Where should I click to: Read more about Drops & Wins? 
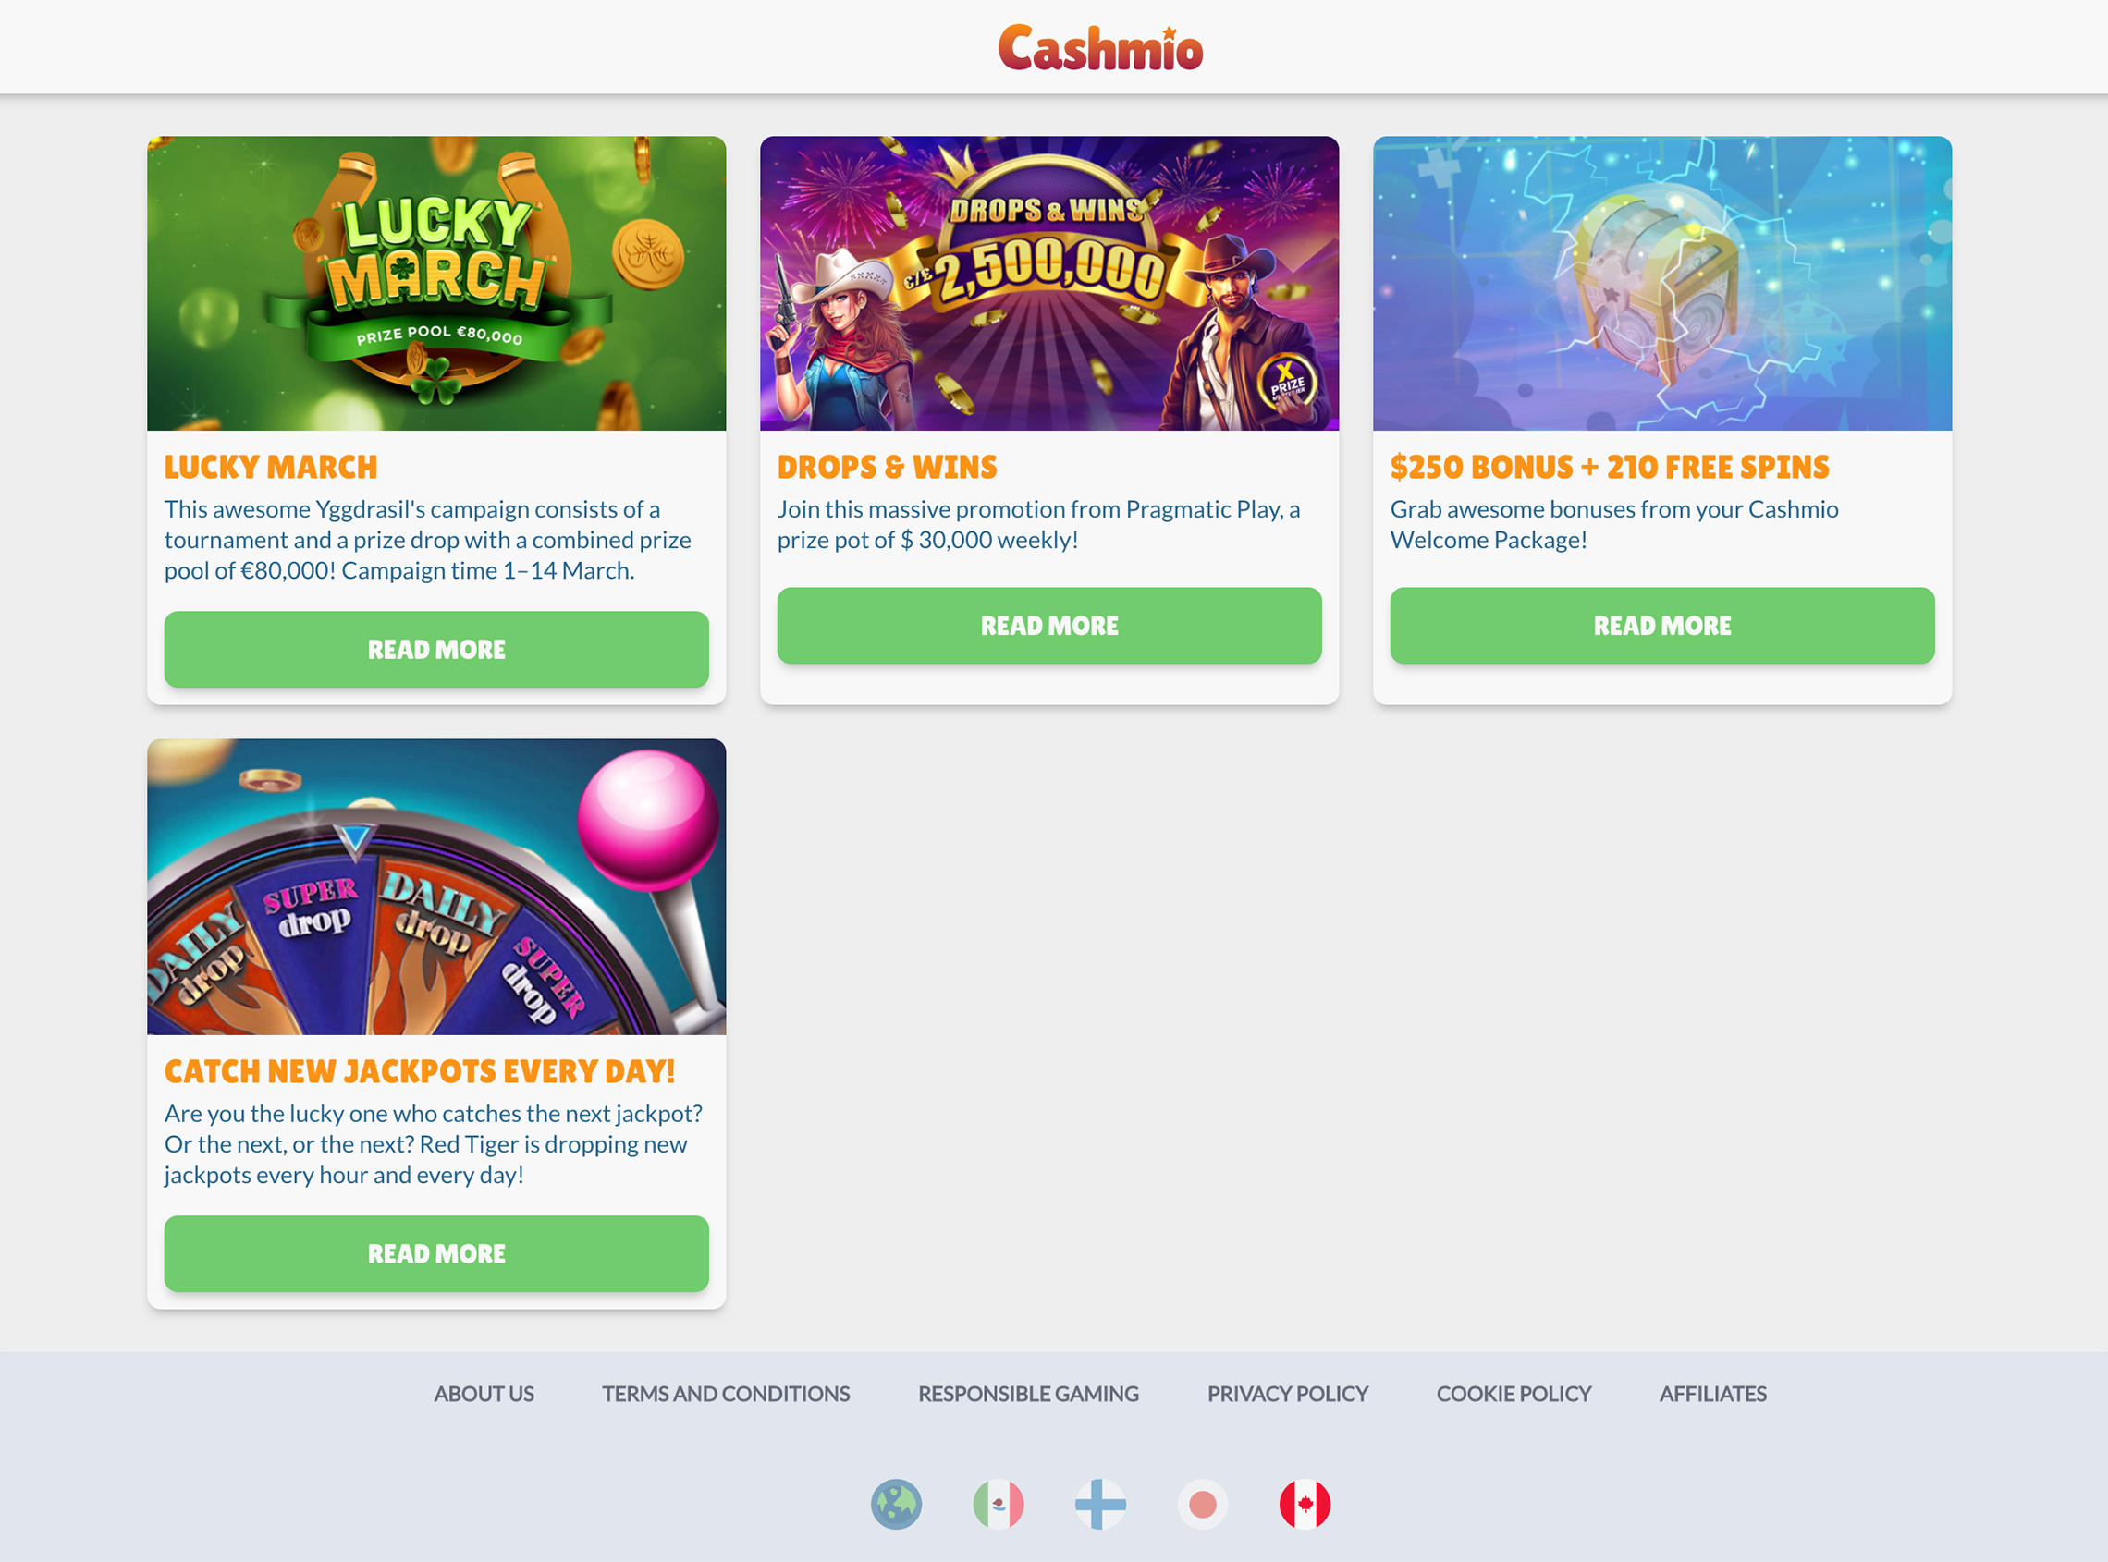[1048, 625]
